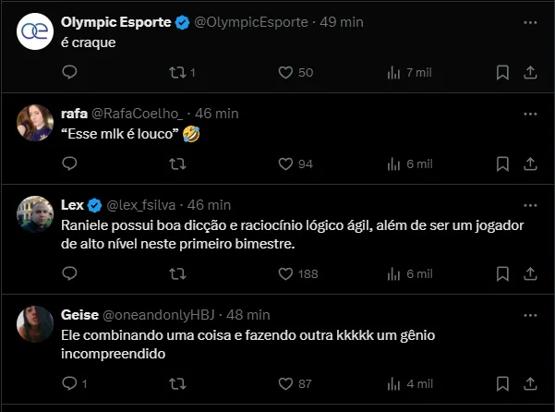
Task: Open the Olympic Esporte avatar logo
Action: coord(35,30)
